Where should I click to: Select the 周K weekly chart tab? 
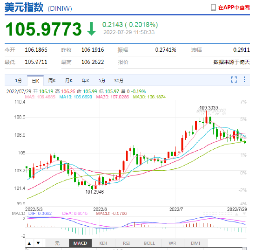[52, 81]
